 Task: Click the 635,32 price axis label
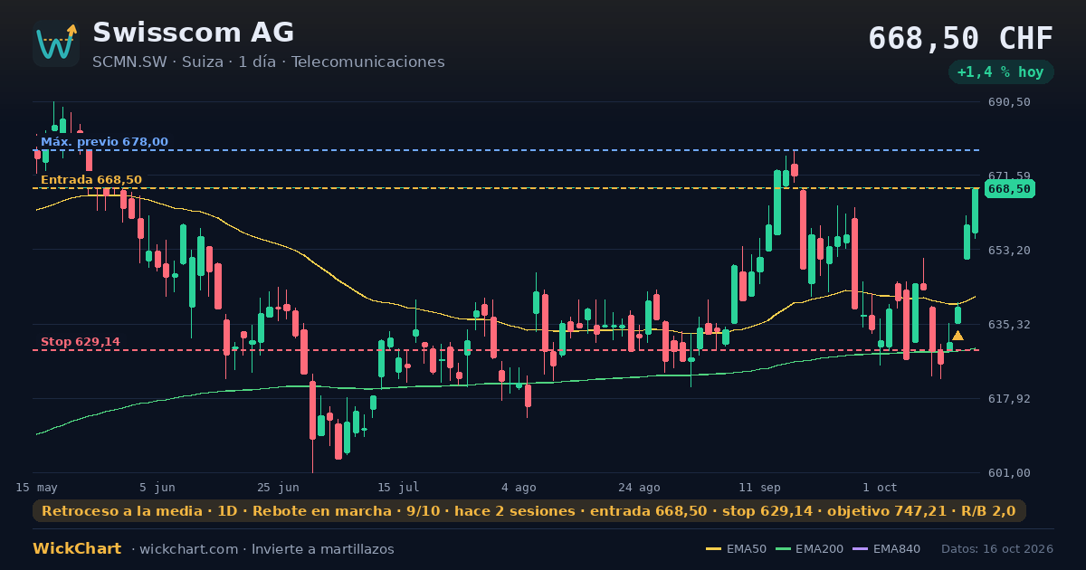point(1009,325)
